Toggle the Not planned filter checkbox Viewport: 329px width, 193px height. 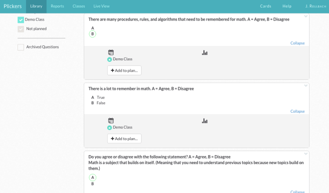tap(20, 29)
